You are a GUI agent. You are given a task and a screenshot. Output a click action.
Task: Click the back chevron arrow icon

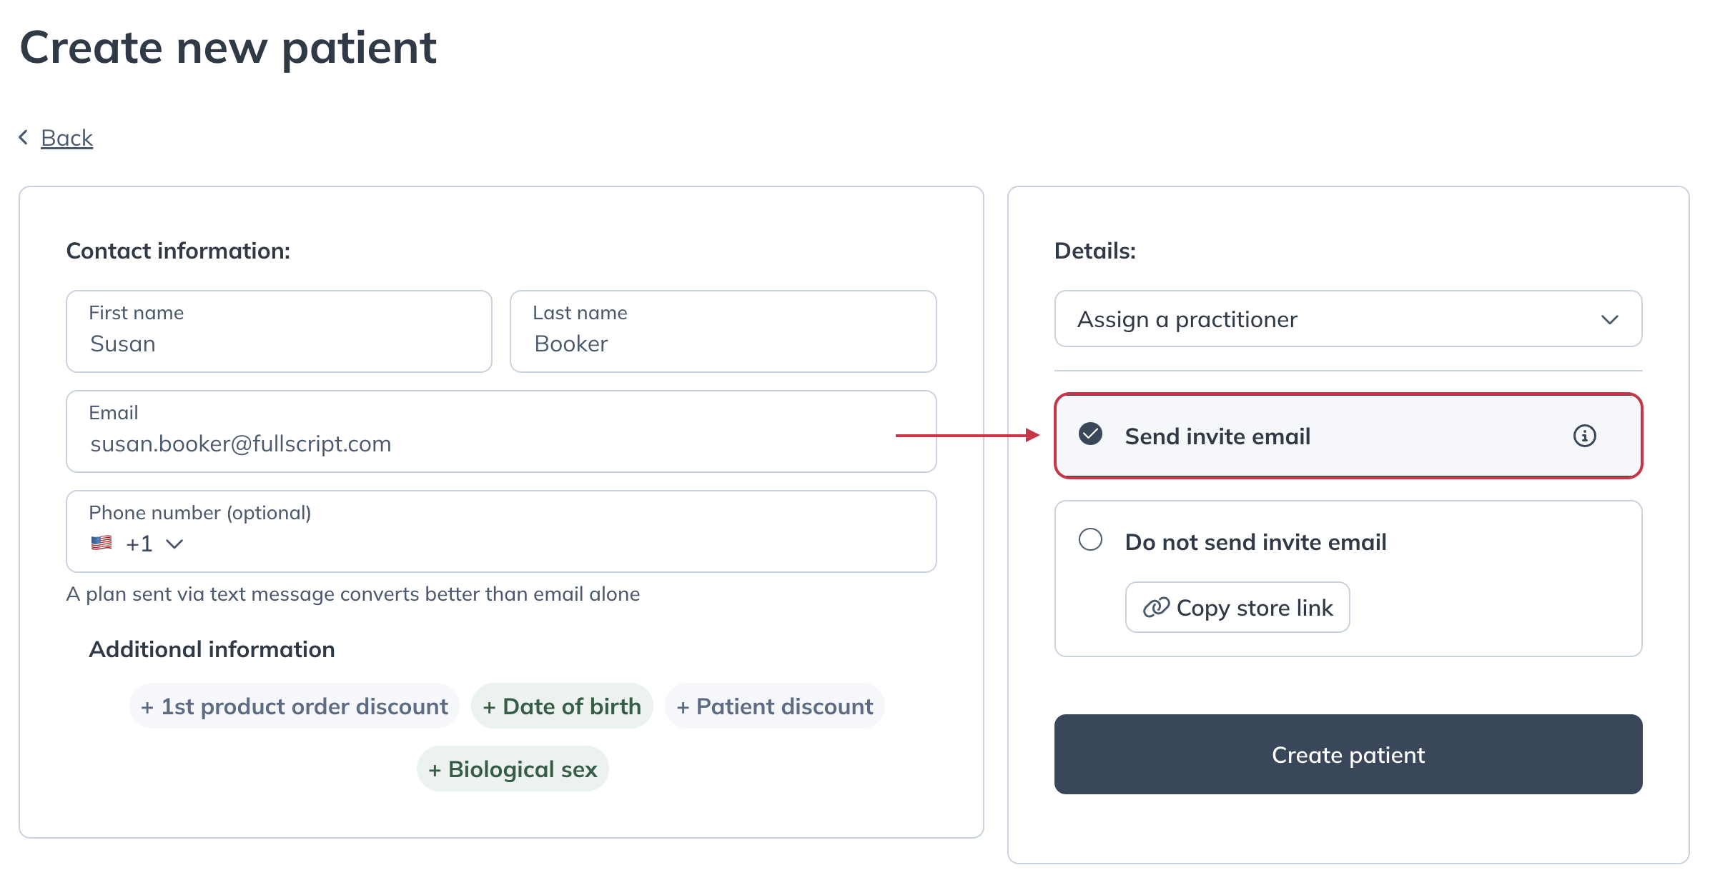(24, 137)
